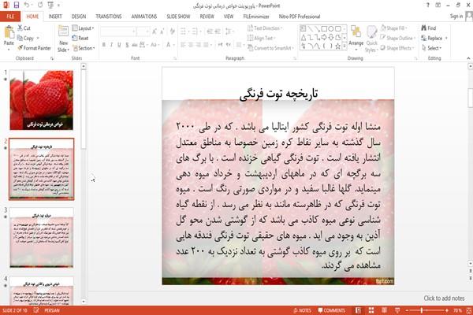Click the Redo icon in the title bar

(x=40, y=6)
